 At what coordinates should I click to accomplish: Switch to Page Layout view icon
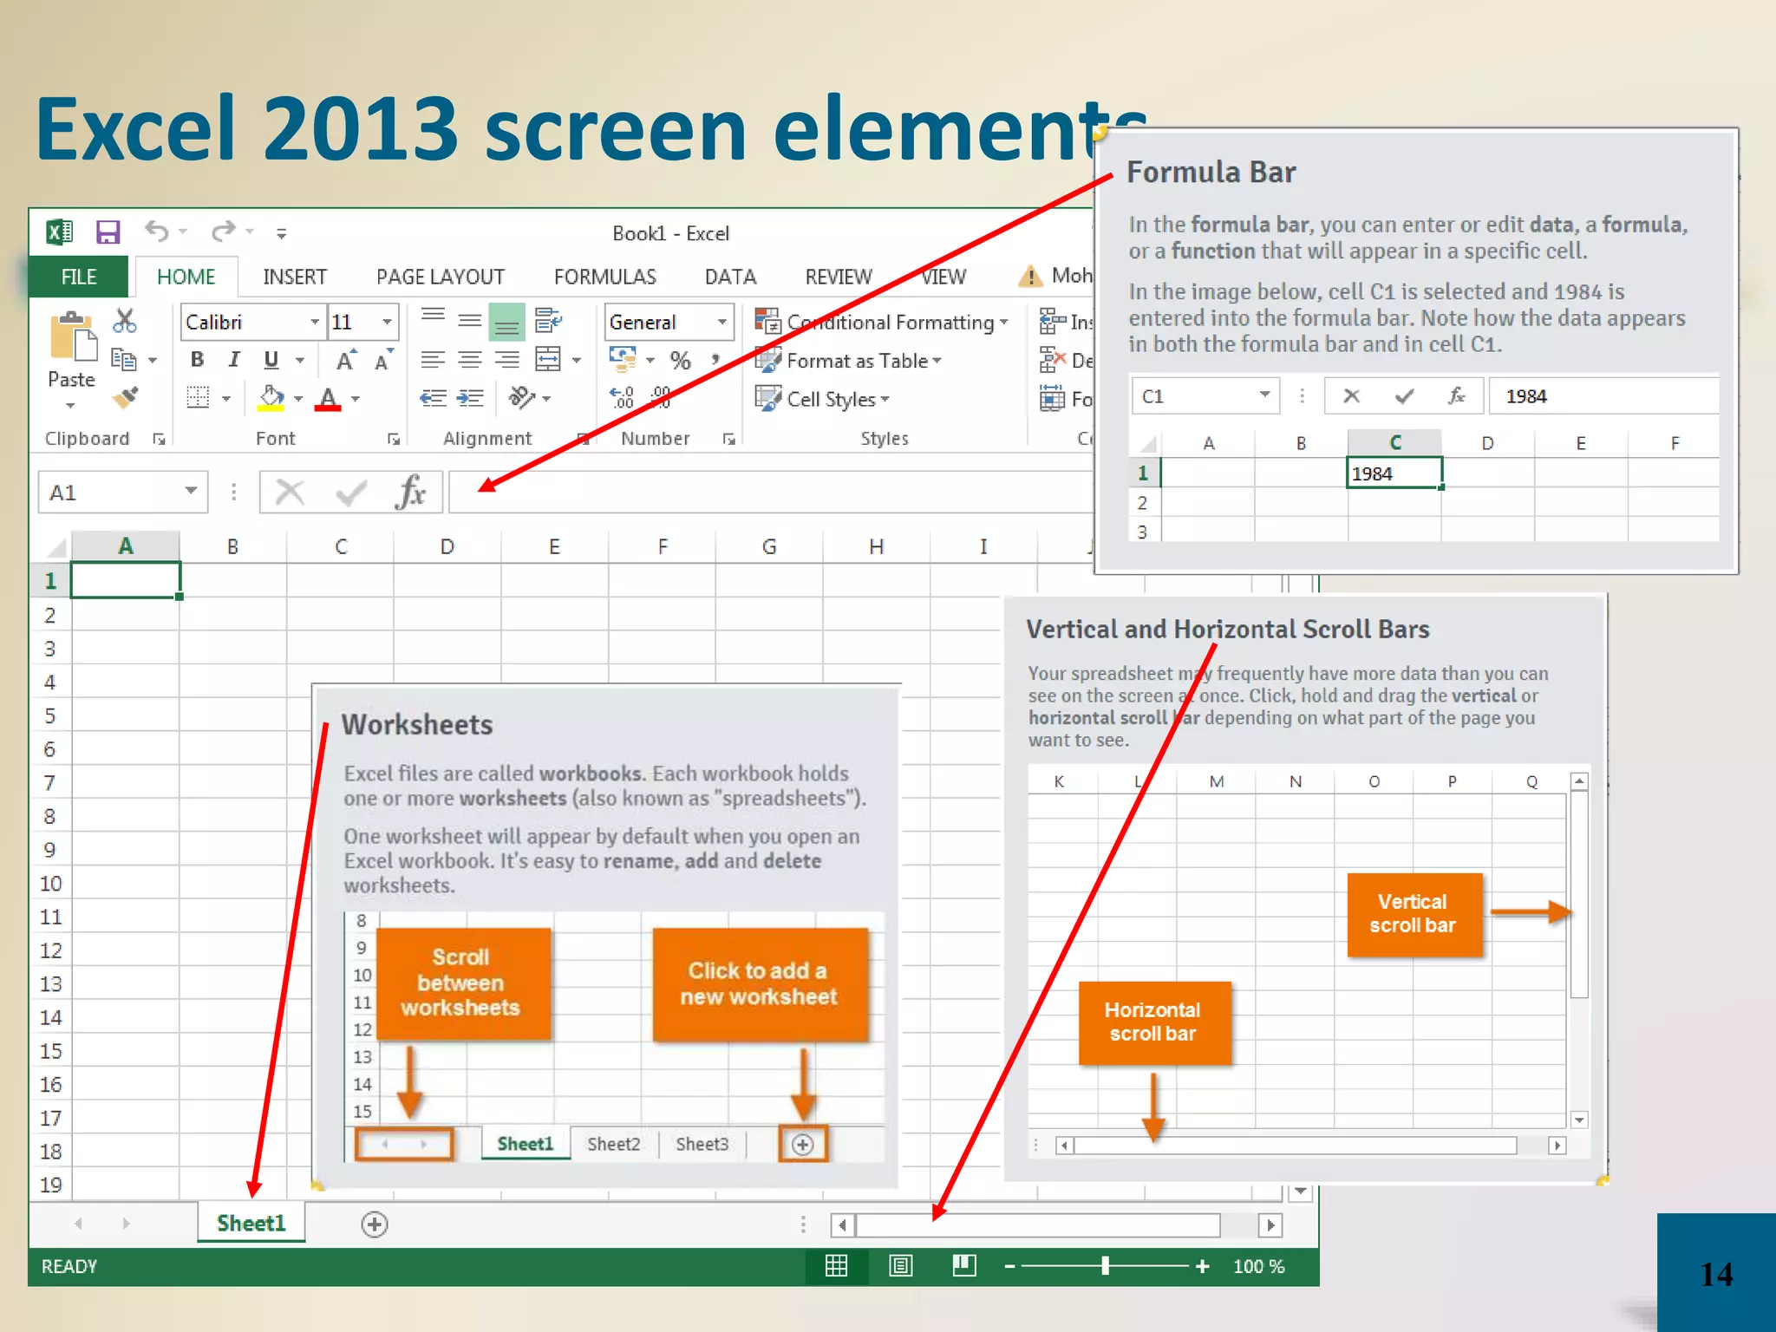(x=901, y=1266)
